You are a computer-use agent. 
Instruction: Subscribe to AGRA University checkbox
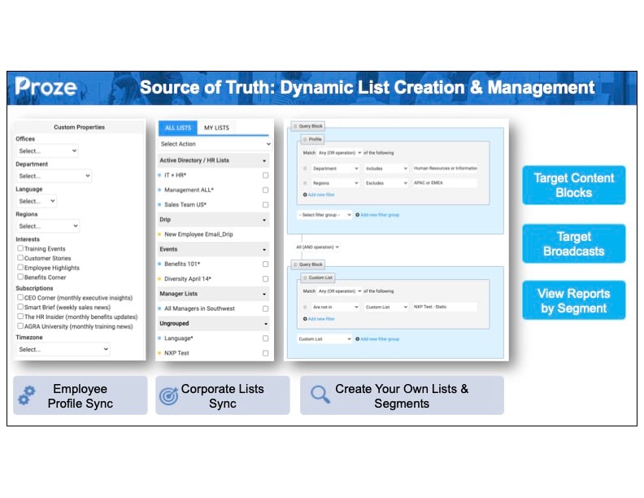click(20, 325)
